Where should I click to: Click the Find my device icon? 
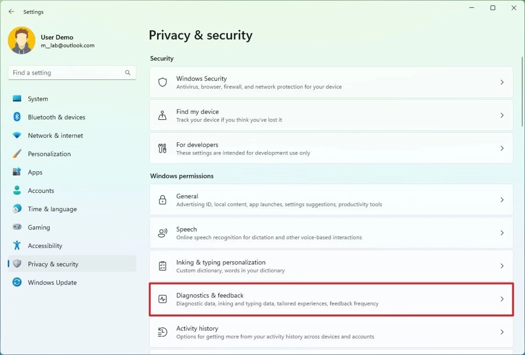click(x=162, y=115)
